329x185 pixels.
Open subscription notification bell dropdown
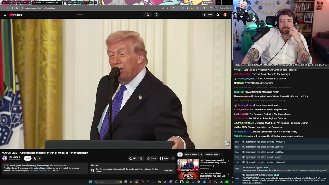coord(37,158)
